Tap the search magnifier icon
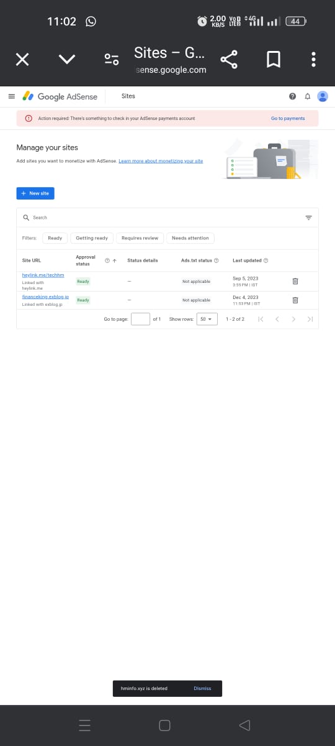 26,218
